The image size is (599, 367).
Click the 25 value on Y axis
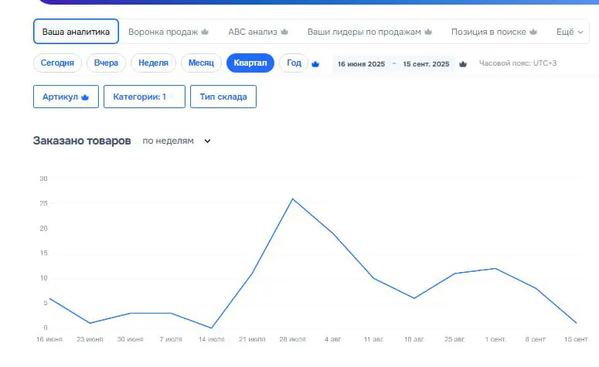point(43,203)
